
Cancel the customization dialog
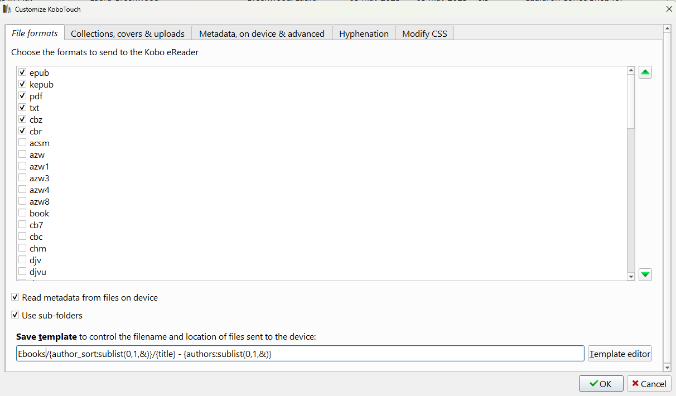(x=649, y=384)
